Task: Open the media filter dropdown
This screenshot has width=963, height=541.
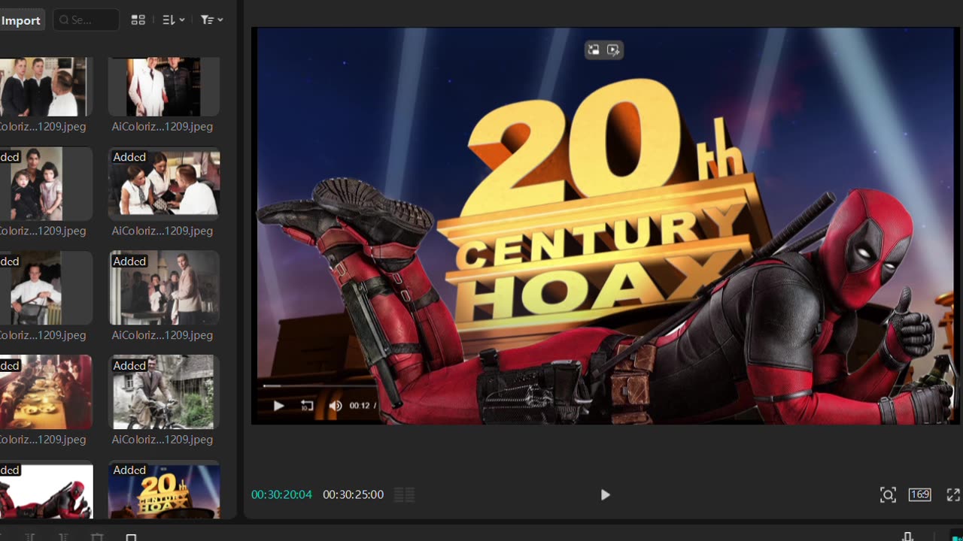Action: [211, 20]
